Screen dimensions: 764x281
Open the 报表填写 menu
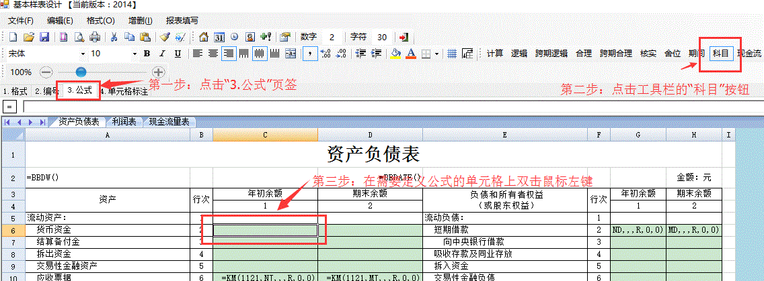click(182, 21)
